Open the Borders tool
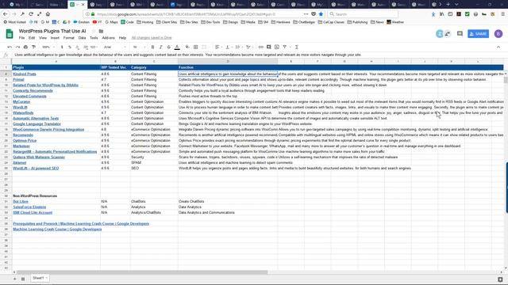The height and width of the screenshot is (285, 508). tap(196, 47)
